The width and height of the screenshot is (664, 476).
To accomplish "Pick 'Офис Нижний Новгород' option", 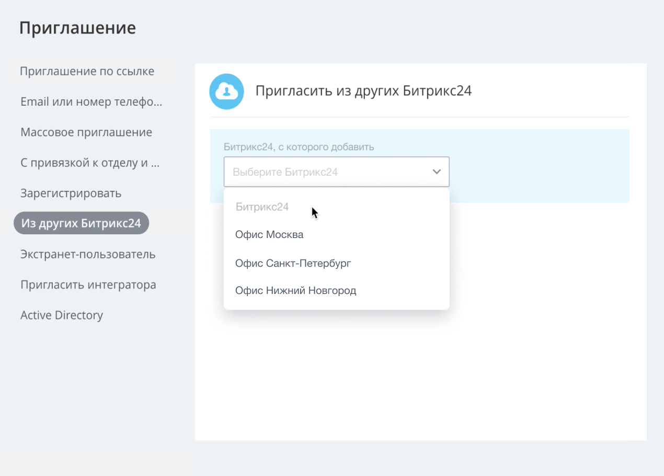I will click(x=295, y=291).
